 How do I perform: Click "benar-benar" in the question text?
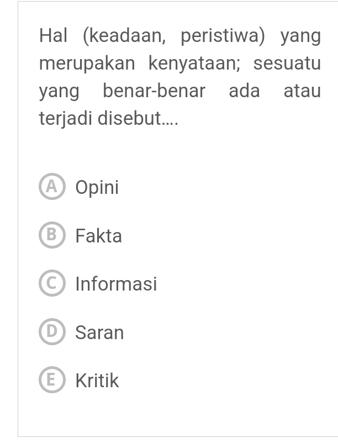pyautogui.click(x=154, y=91)
